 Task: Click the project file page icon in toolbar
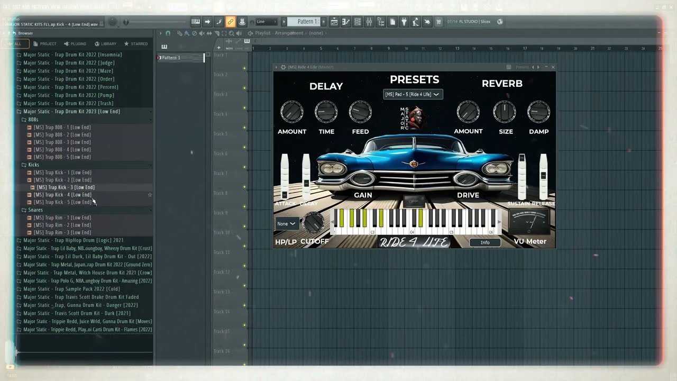point(392,22)
